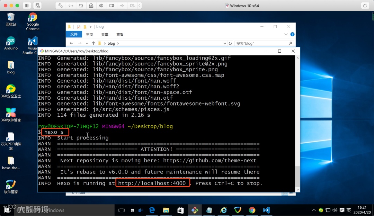Click the blog segment in the address bar
This screenshot has height=216, width=374.
point(111,43)
